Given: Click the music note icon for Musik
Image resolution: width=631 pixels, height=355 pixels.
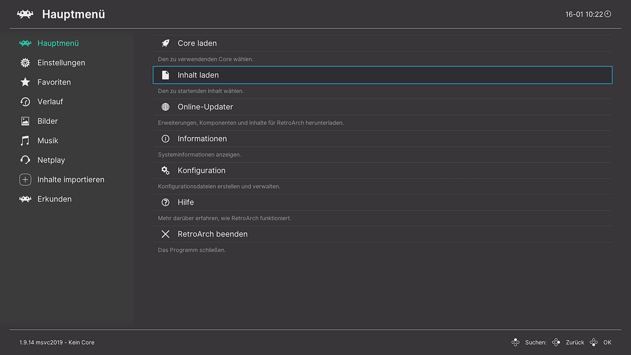Looking at the screenshot, I should pyautogui.click(x=25, y=141).
